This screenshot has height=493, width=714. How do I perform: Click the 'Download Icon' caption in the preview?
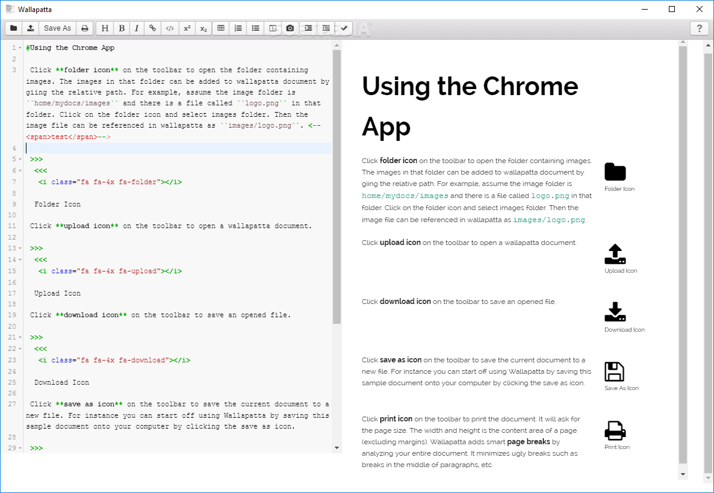[x=624, y=330]
